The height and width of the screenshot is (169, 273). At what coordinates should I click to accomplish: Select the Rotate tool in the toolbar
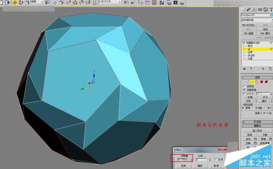click(x=21, y=3)
